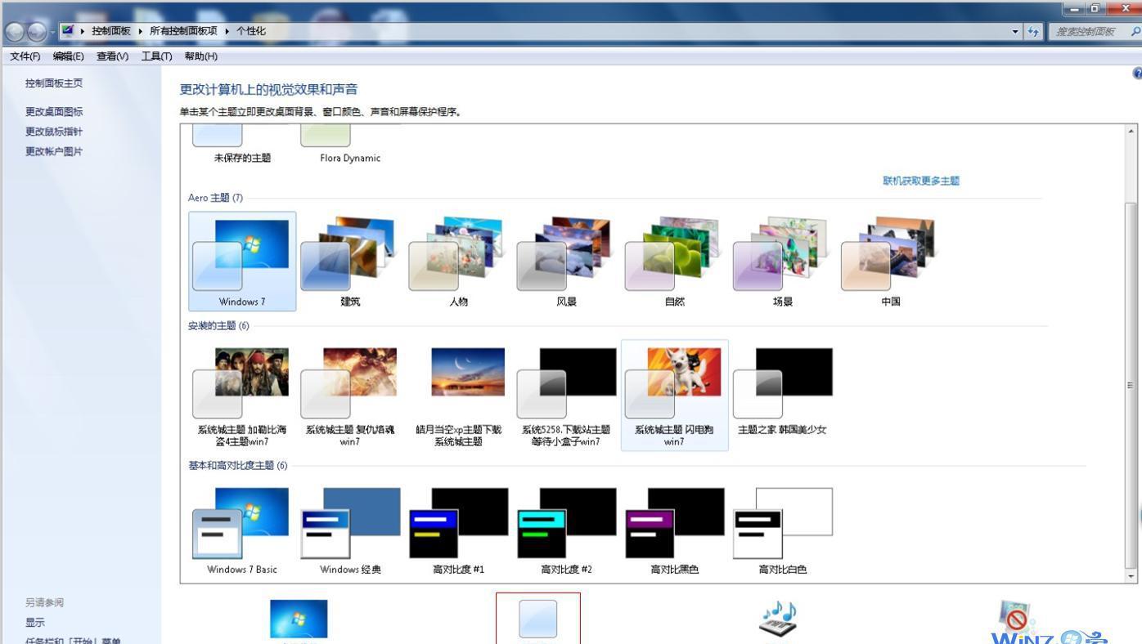Open the 显示 link under 另请参阅
The width and height of the screenshot is (1142, 644).
coord(35,623)
